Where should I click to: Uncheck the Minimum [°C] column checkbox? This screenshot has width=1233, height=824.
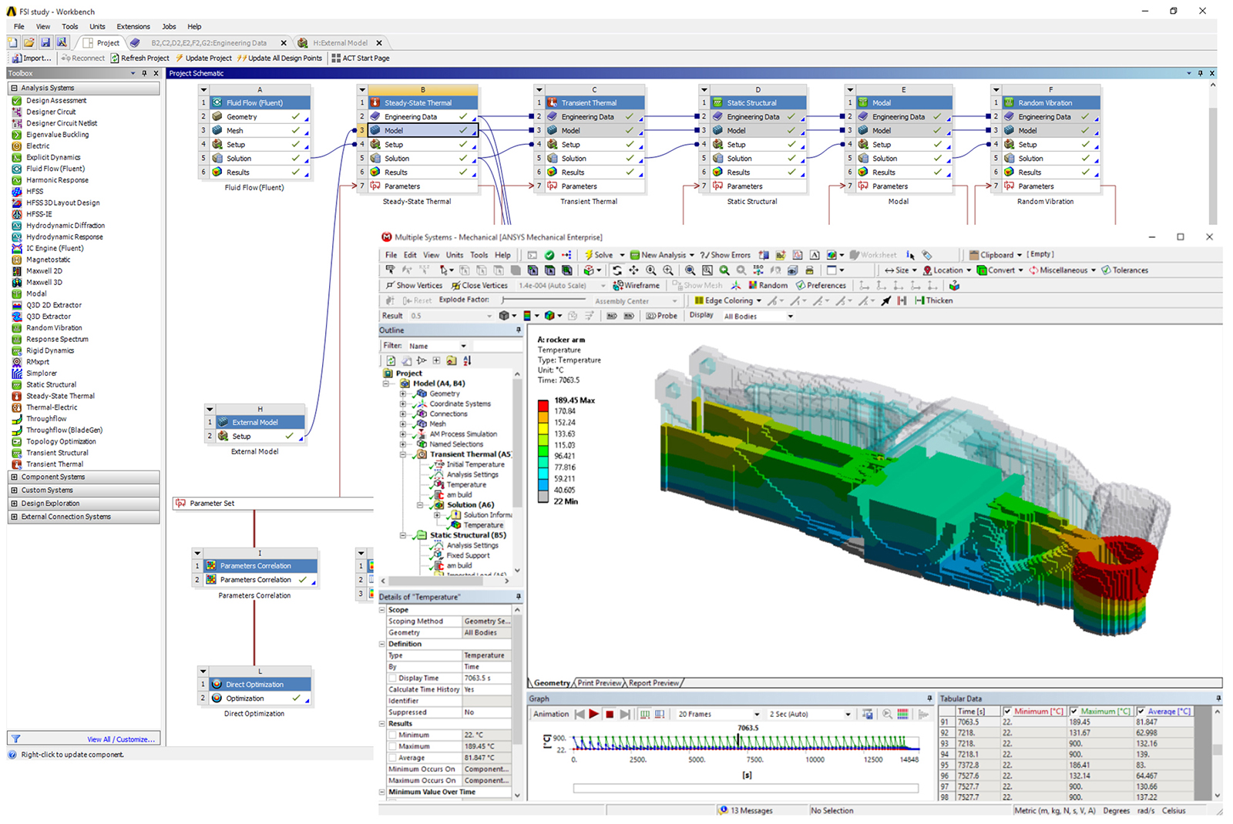(1006, 711)
